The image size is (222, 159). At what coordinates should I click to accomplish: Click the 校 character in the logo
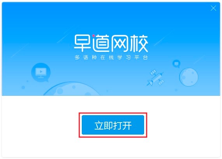[x=139, y=43]
